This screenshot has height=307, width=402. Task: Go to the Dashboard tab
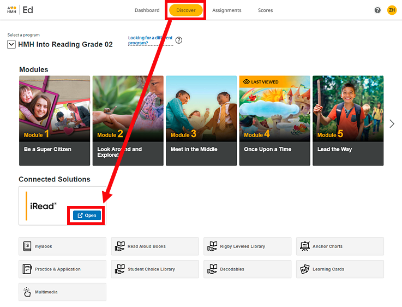147,10
